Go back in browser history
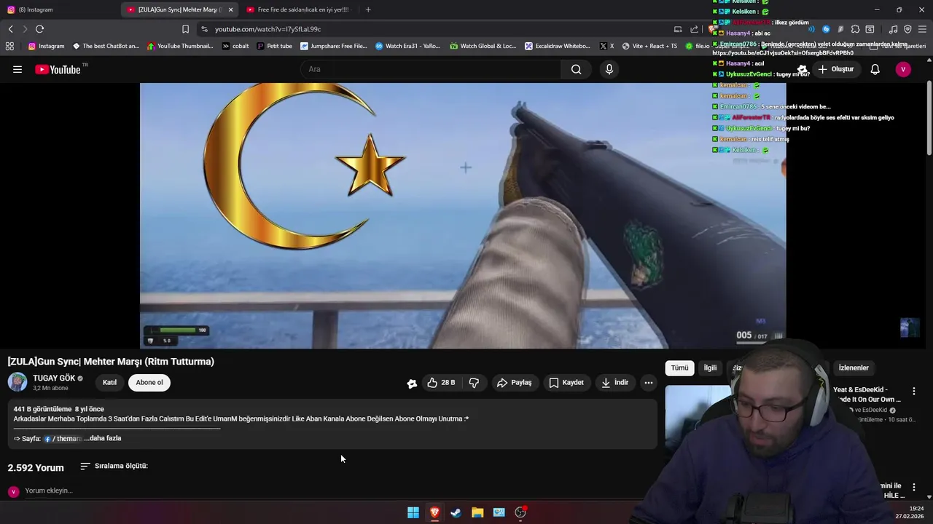Image resolution: width=933 pixels, height=524 pixels. [x=10, y=29]
